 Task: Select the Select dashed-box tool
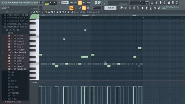tap(63, 12)
